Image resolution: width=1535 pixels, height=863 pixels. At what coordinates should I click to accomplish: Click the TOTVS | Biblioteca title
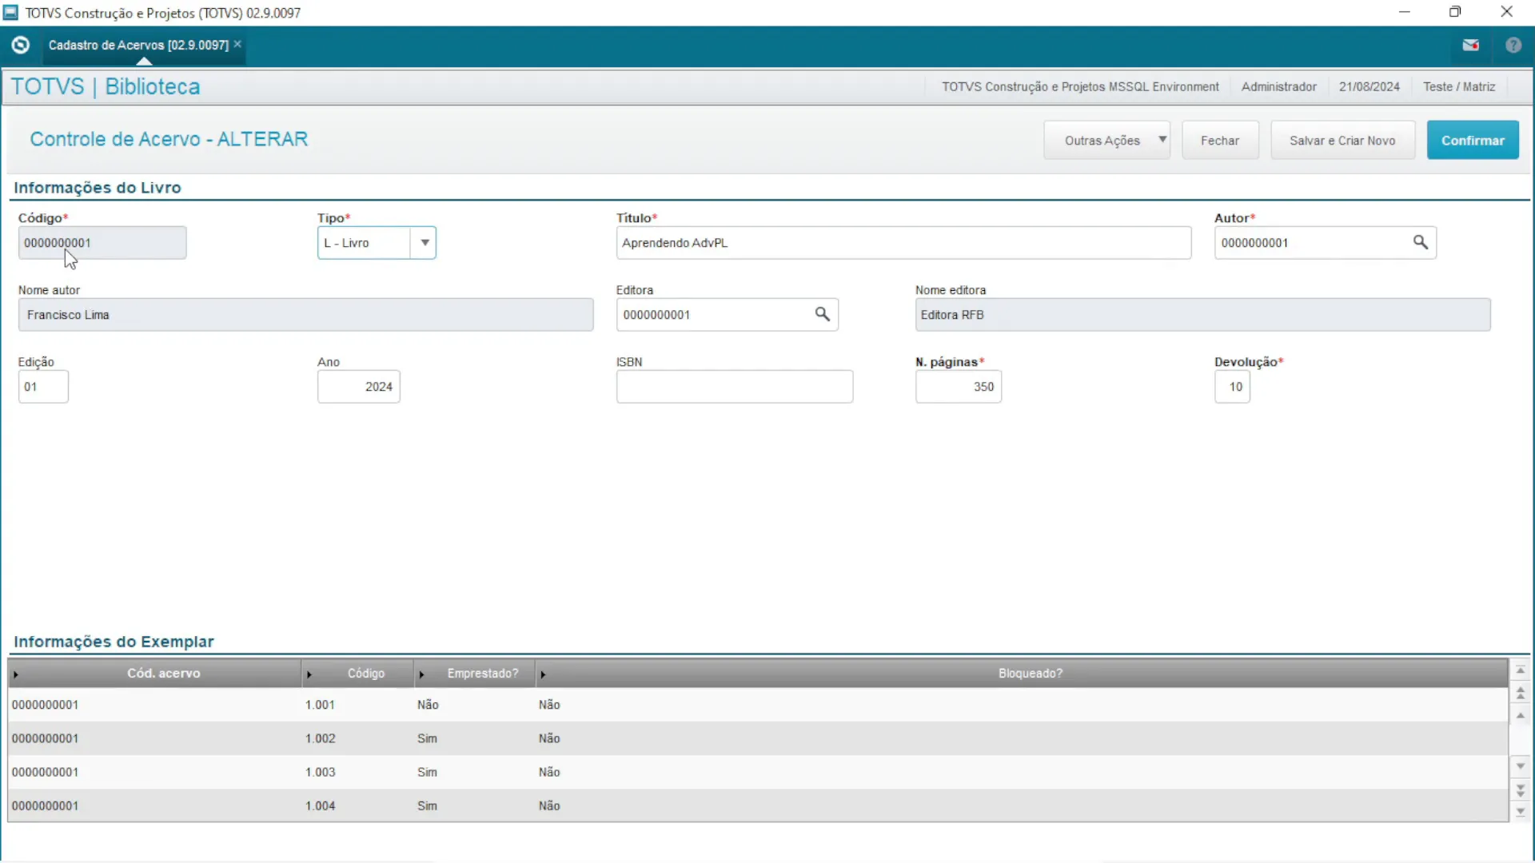[x=106, y=86]
